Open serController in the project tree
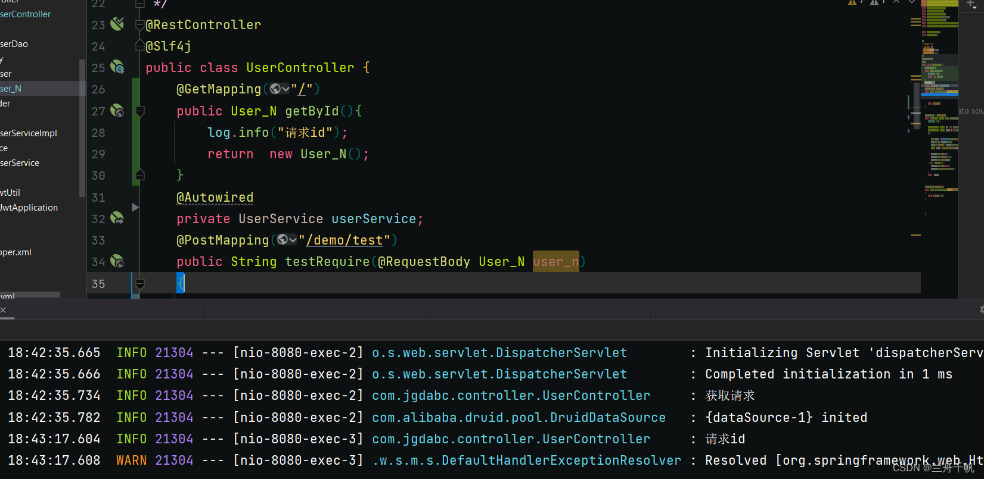Screen dimensions: 984x479 coord(25,14)
